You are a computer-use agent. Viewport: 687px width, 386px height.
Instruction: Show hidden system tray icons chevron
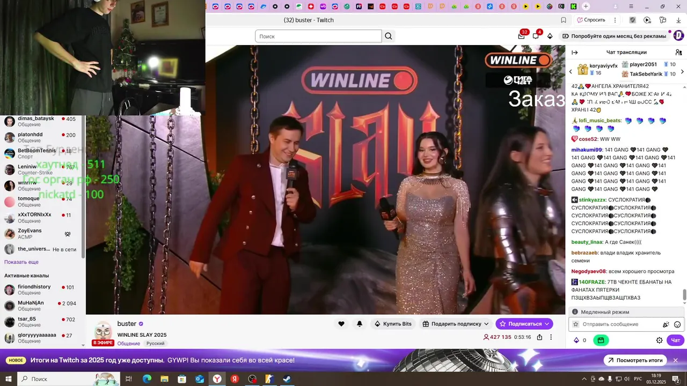pyautogui.click(x=583, y=379)
